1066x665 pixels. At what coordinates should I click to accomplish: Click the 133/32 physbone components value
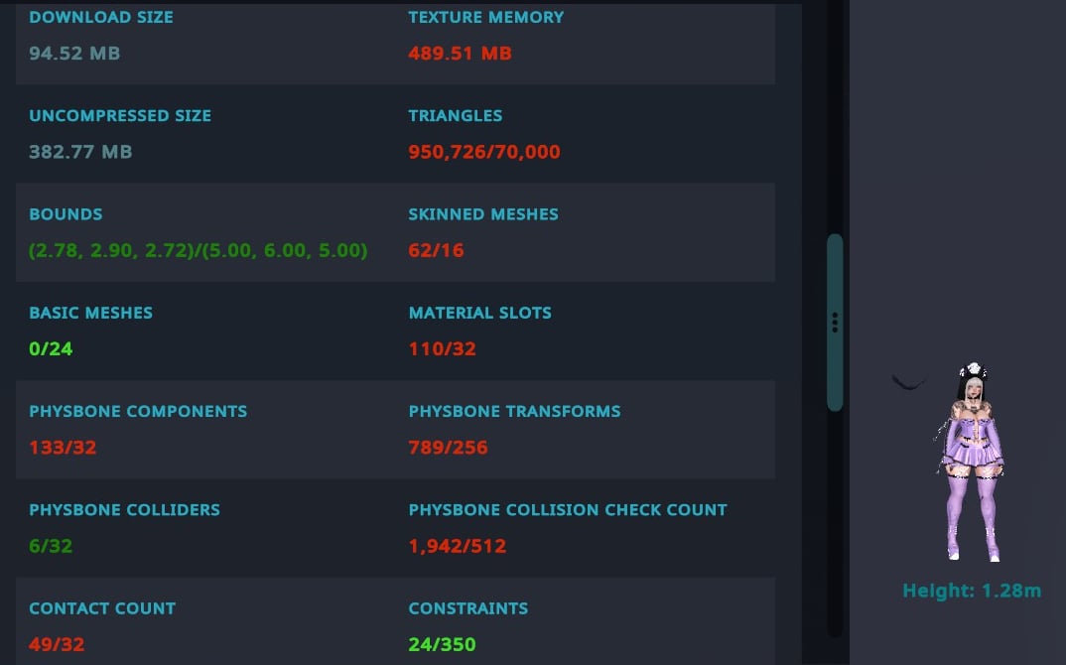[x=63, y=448]
